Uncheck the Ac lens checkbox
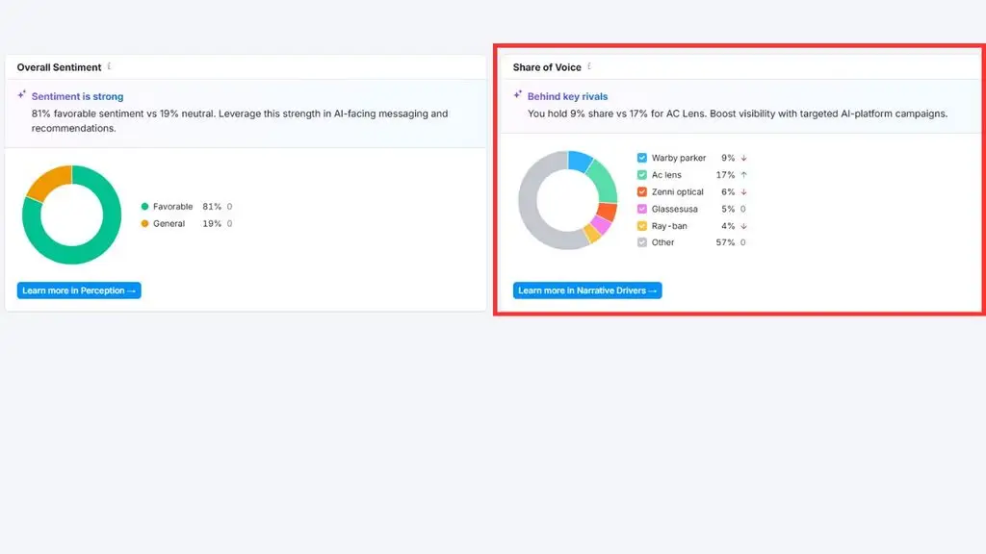Image resolution: width=986 pixels, height=554 pixels. (x=641, y=175)
